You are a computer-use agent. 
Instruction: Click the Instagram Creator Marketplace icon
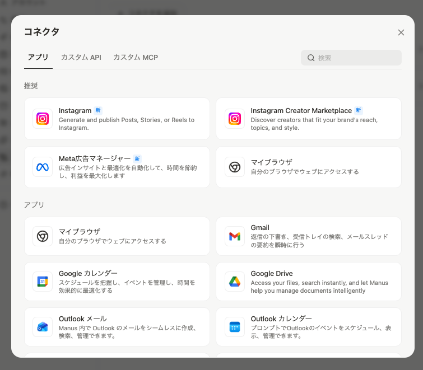point(235,119)
